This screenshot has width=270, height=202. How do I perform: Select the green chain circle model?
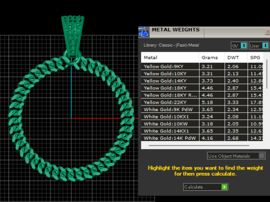(x=71, y=118)
